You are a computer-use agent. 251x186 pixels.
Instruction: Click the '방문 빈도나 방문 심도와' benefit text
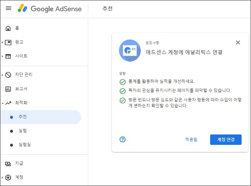click(x=185, y=103)
